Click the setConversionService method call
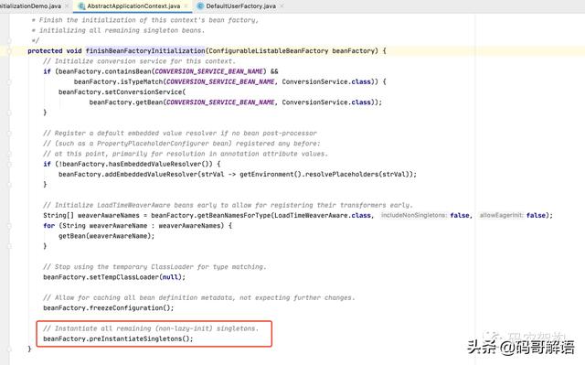This screenshot has height=365, width=585. tap(144, 91)
